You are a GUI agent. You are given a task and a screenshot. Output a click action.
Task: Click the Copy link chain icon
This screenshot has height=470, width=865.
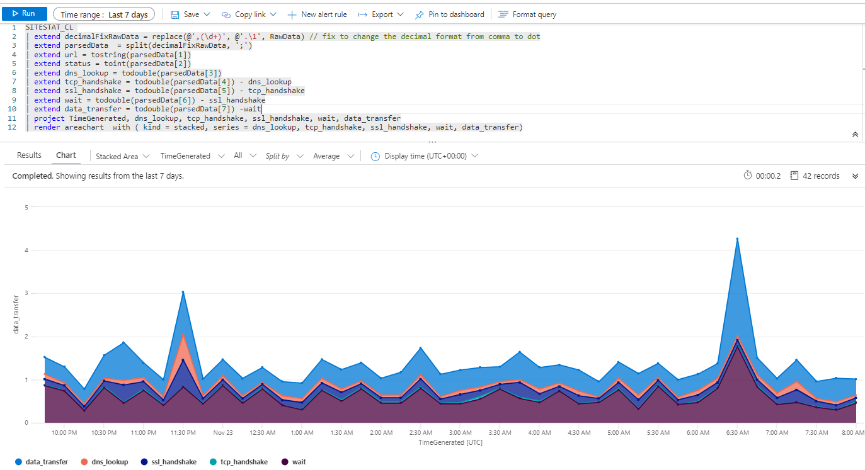point(226,14)
